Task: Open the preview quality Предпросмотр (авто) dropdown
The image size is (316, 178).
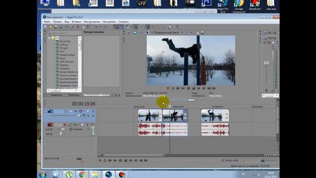Action: (x=168, y=33)
